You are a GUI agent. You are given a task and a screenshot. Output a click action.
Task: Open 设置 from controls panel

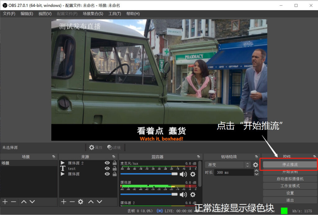point(290,193)
